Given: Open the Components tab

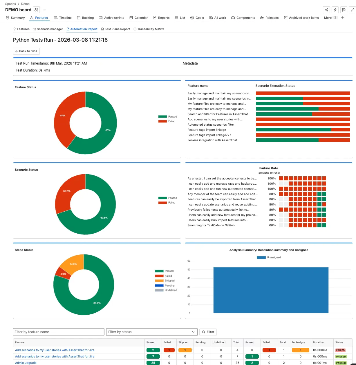Looking at the screenshot, I should click(x=243, y=18).
